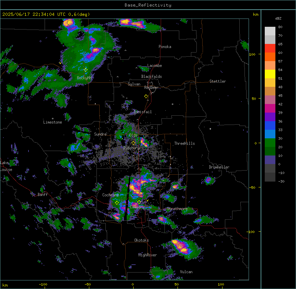The width and height of the screenshot is (296, 289).
Task: Click the Stettler city label
Action: pos(218,81)
